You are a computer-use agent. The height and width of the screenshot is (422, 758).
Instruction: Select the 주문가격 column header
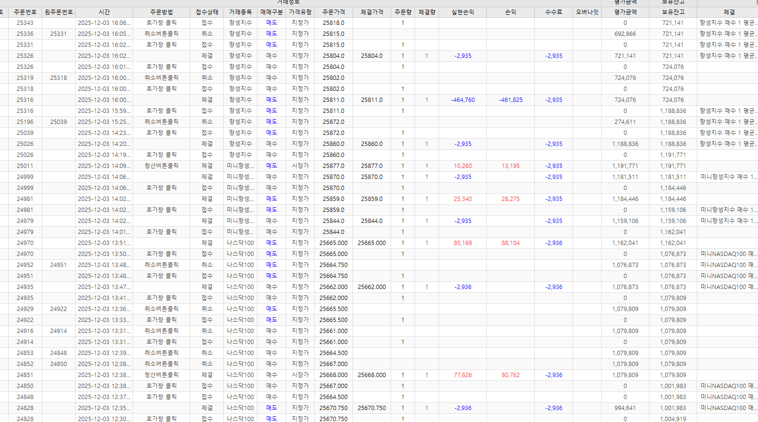pos(333,12)
